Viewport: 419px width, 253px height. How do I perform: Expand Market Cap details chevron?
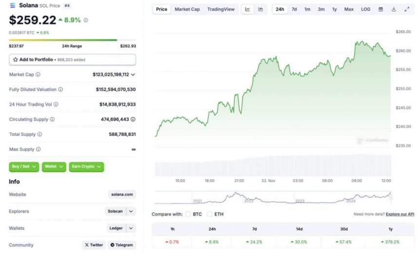(133, 74)
